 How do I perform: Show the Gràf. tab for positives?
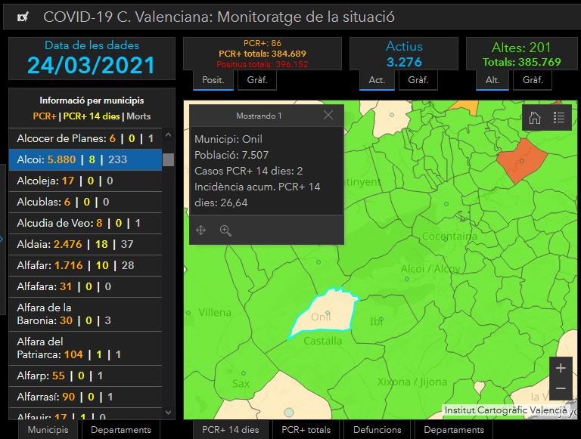(x=256, y=79)
